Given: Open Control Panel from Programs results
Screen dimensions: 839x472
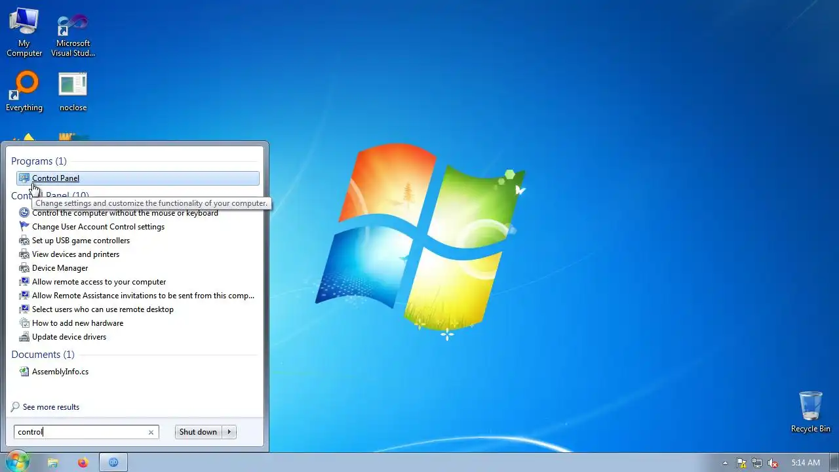Looking at the screenshot, I should 138,178.
